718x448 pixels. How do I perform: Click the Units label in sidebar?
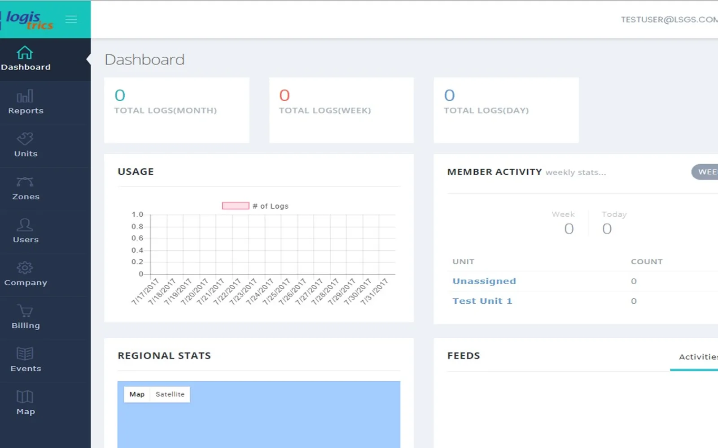tap(26, 154)
